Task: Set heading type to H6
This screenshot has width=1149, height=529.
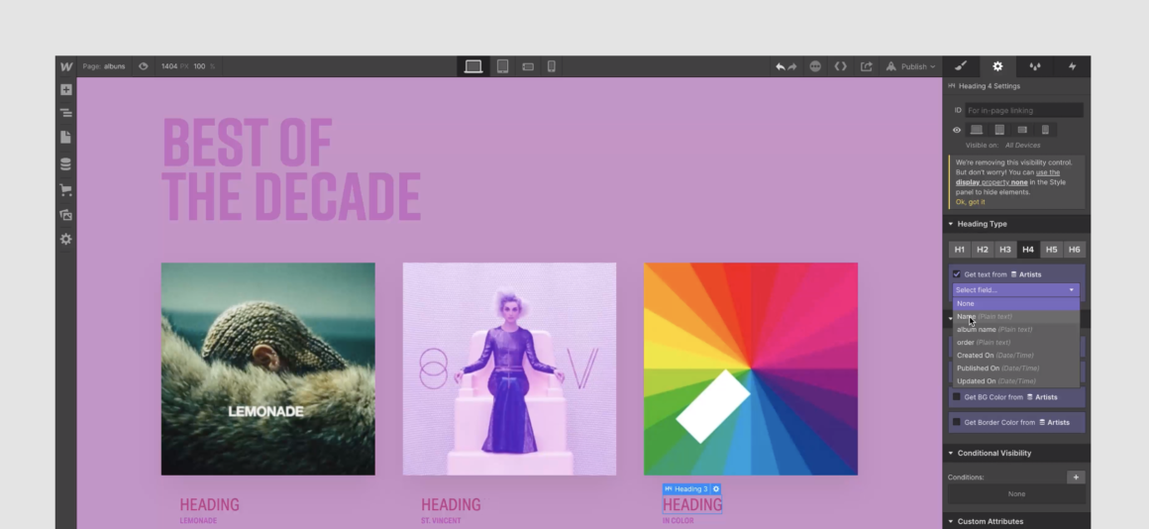Action: point(1074,250)
